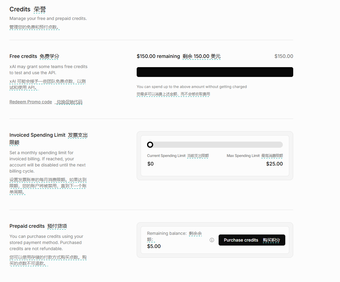This screenshot has height=282, width=340.
Task: Click the Invoiced Spending Limit slider track
Action: [215, 145]
